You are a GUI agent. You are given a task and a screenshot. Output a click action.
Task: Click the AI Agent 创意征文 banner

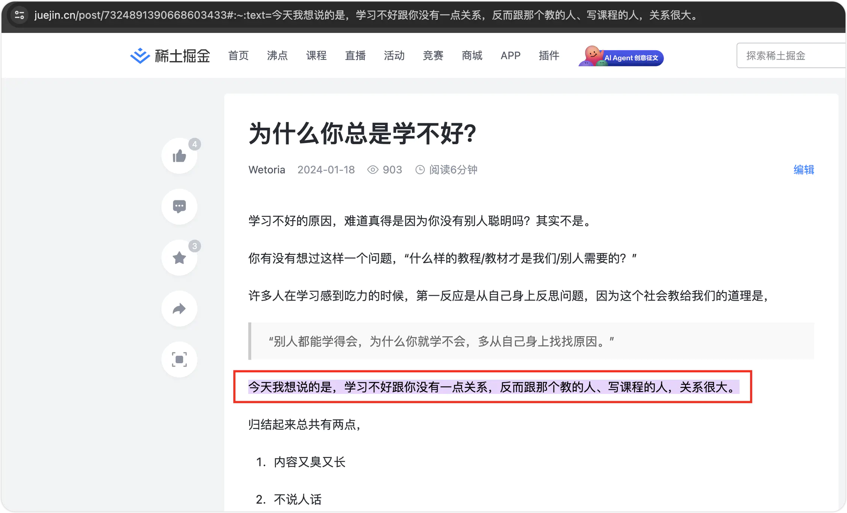[622, 57]
